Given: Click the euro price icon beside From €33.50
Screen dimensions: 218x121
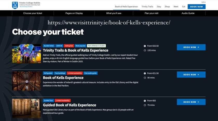Looking at the screenshot, I should (145, 46).
